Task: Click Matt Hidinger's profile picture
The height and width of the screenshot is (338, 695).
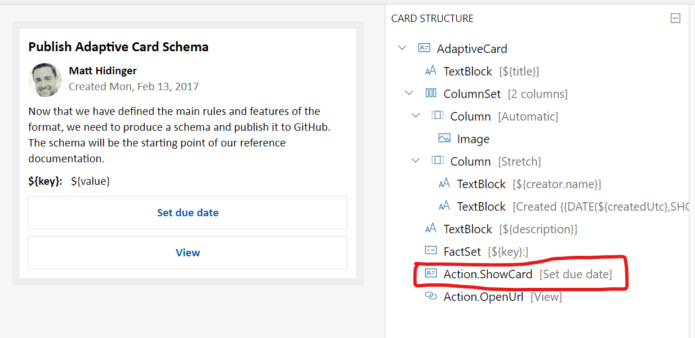Action: (x=44, y=80)
